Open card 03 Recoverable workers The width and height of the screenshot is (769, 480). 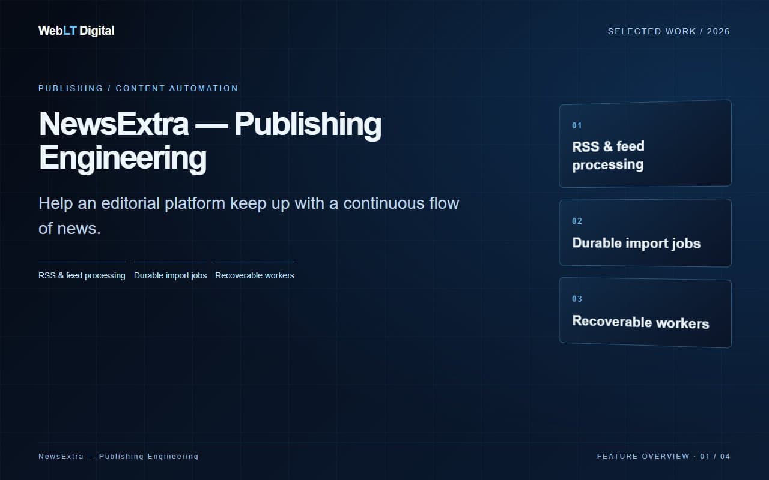[645, 313]
